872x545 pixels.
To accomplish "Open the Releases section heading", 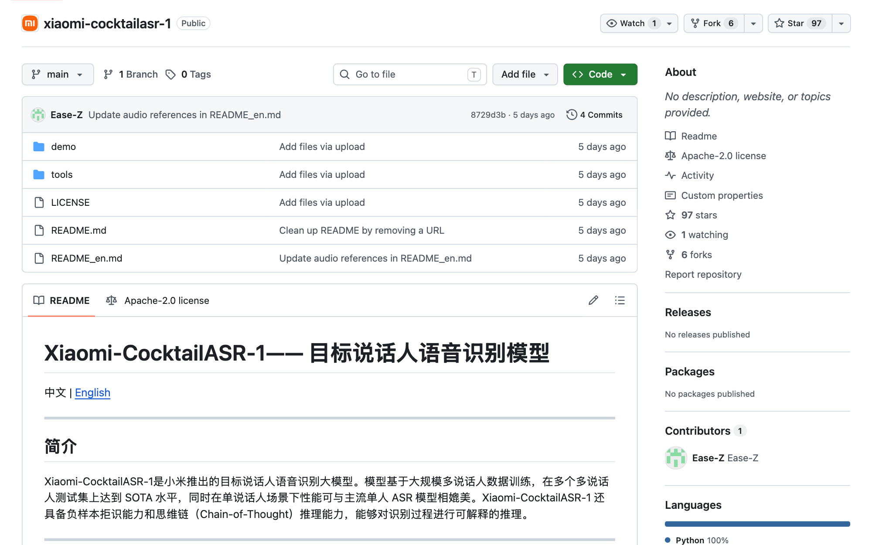I will tap(688, 312).
